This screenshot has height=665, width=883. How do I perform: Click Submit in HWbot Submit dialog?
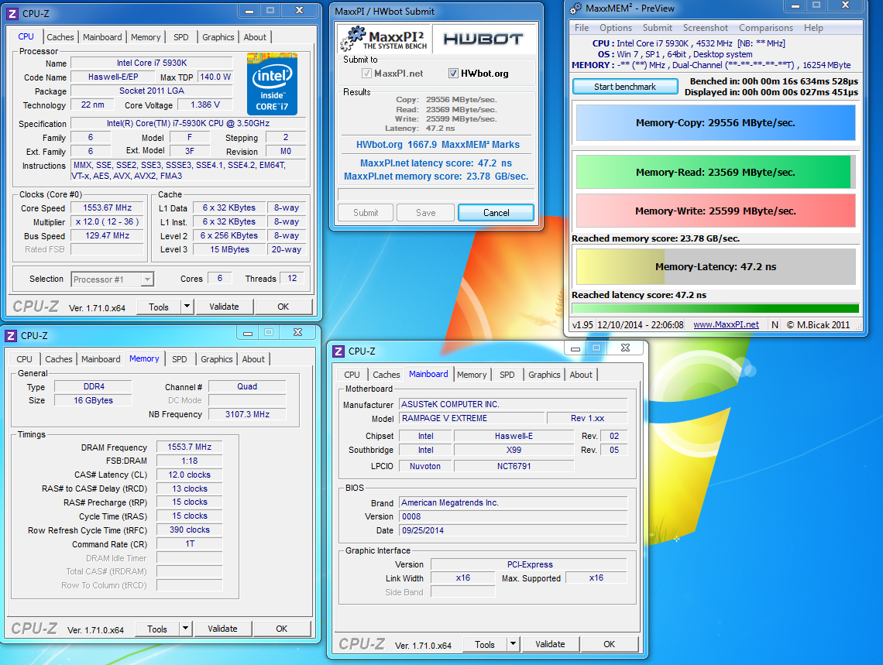(366, 213)
